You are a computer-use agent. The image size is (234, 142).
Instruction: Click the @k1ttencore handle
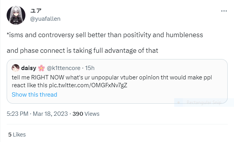[64, 68]
